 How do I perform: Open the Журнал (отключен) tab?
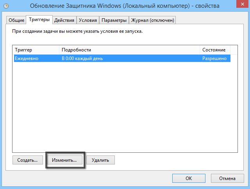pos(152,20)
